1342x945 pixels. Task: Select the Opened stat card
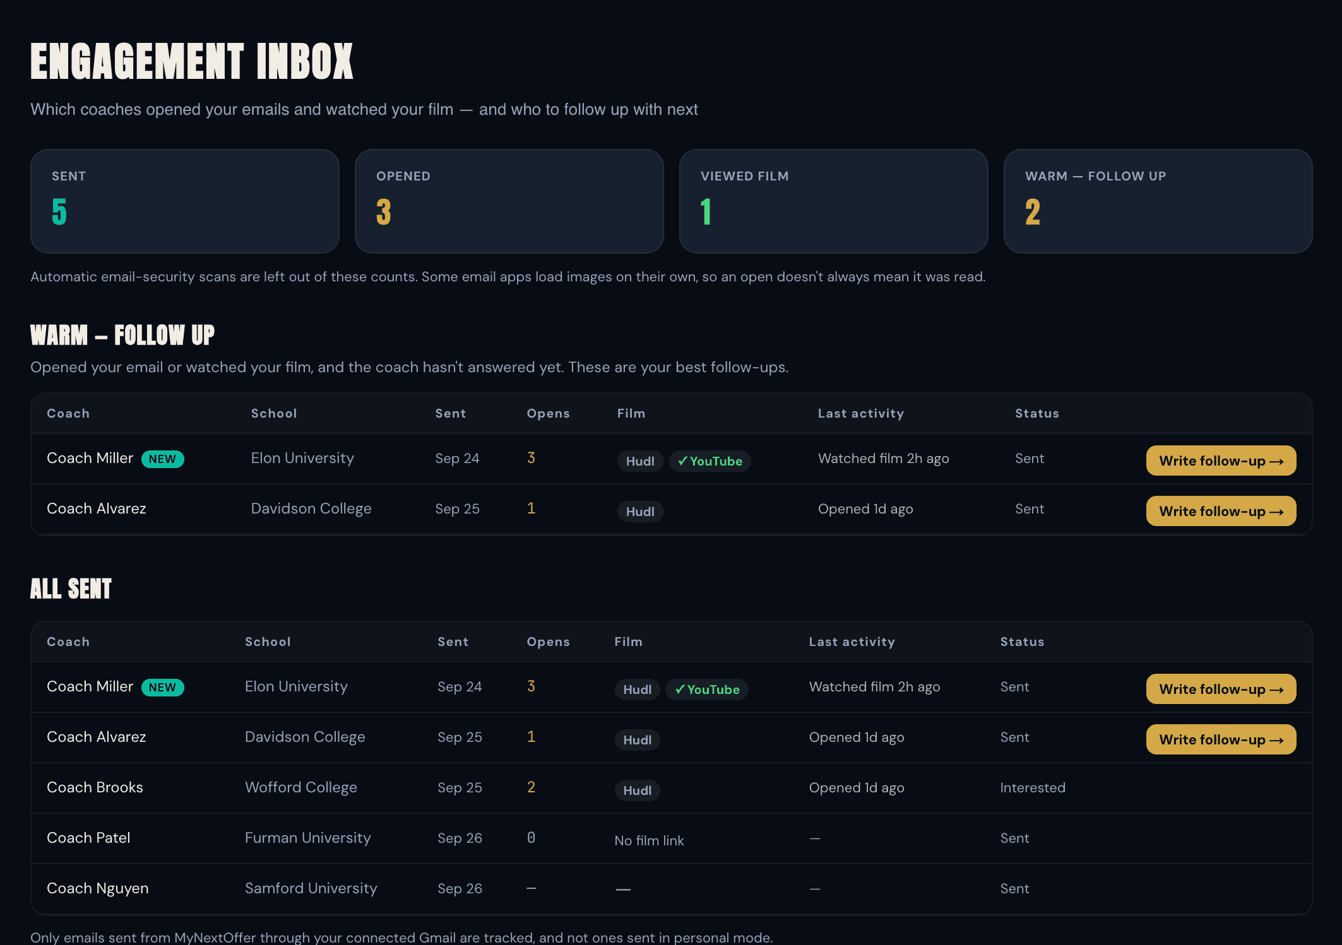509,201
